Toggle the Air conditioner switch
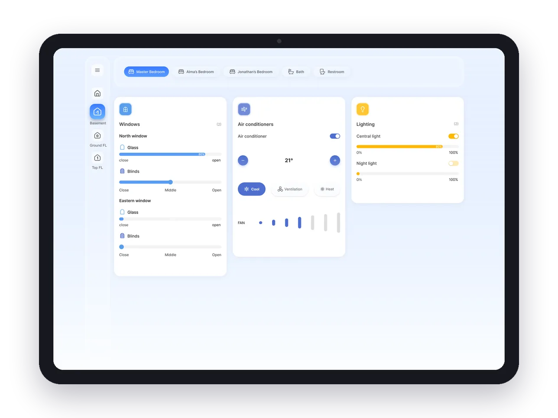This screenshot has height=418, width=558. (x=335, y=136)
